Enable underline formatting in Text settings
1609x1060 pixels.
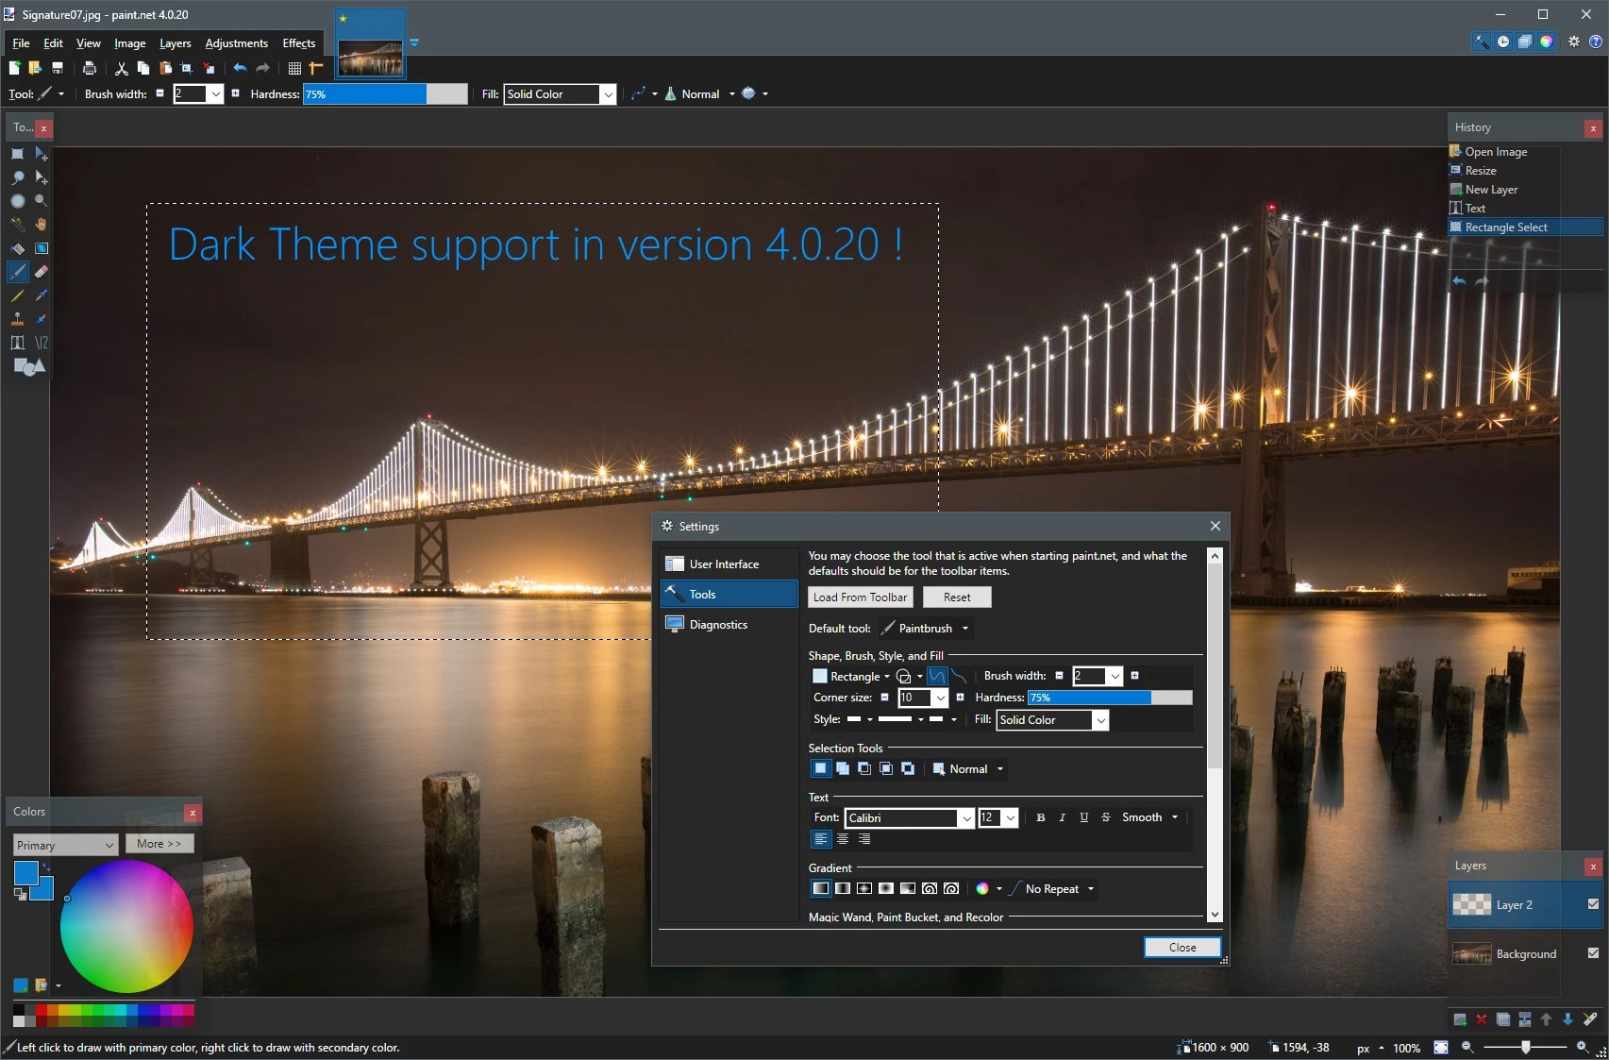tap(1083, 817)
